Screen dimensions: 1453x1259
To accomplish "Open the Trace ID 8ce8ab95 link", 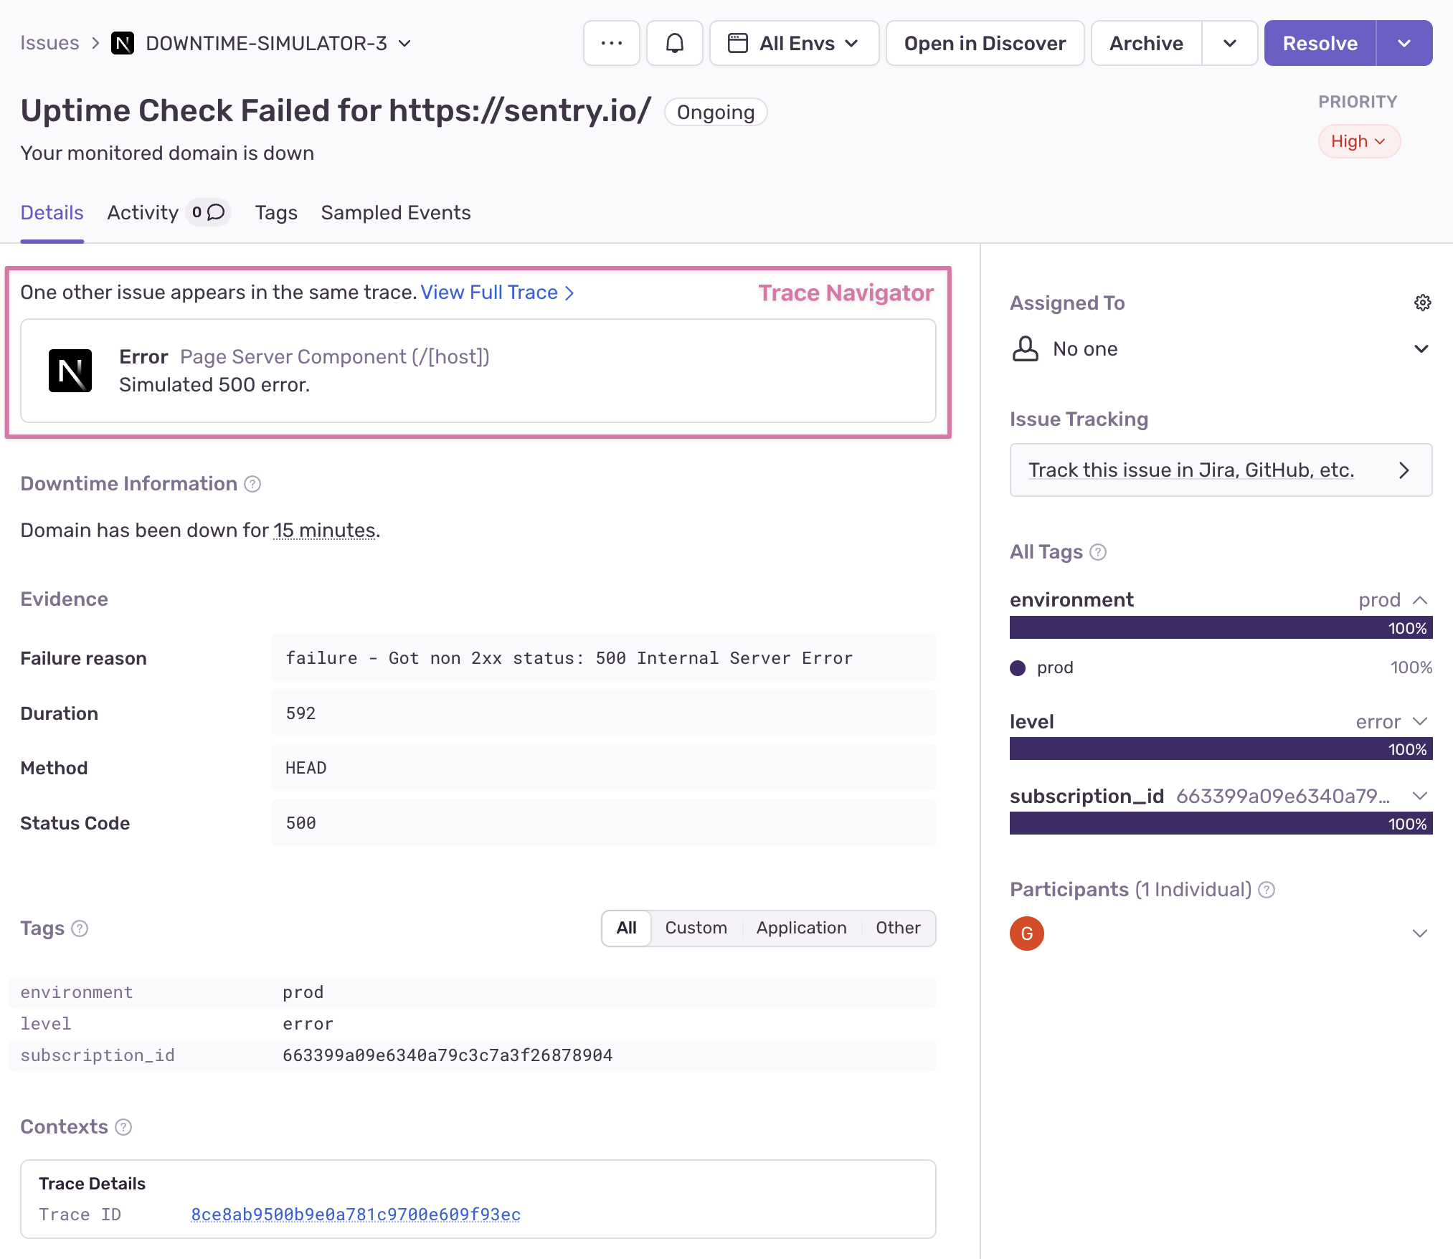I will 356,1215.
